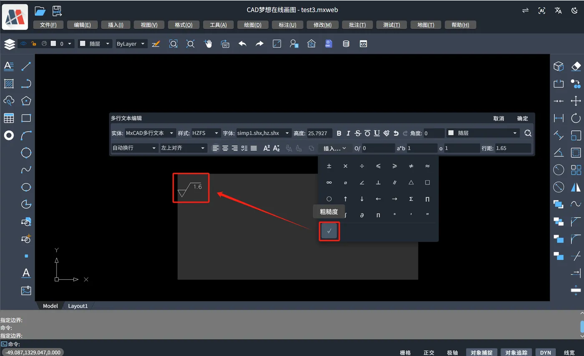
Task: Open the layer manager stack icon
Action: coord(9,44)
